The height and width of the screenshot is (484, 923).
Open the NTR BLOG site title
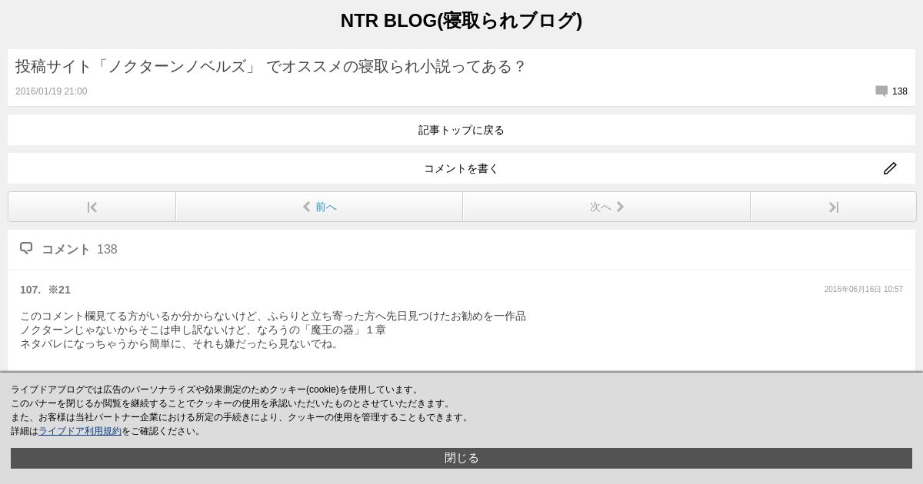(461, 21)
